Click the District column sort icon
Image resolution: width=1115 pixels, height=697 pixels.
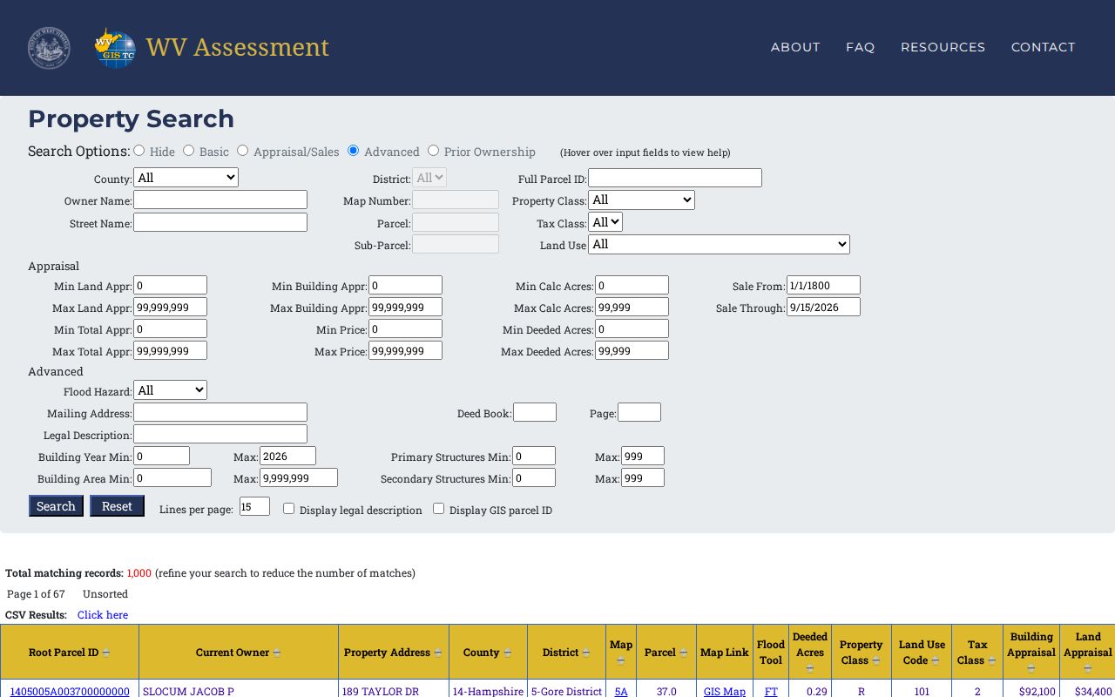pyautogui.click(x=585, y=653)
